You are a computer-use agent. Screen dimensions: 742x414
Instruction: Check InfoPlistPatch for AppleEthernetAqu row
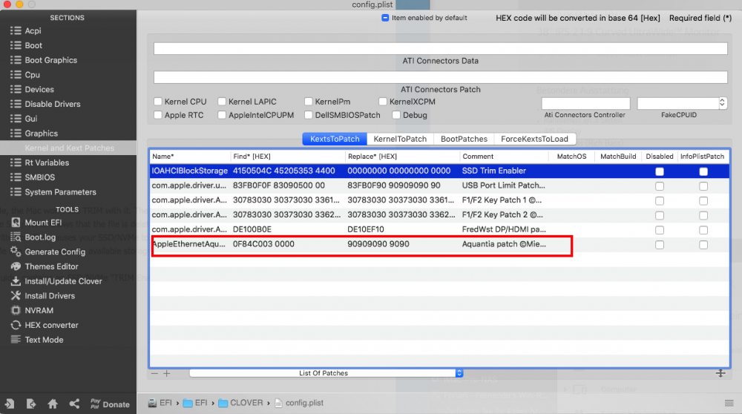[x=703, y=245]
